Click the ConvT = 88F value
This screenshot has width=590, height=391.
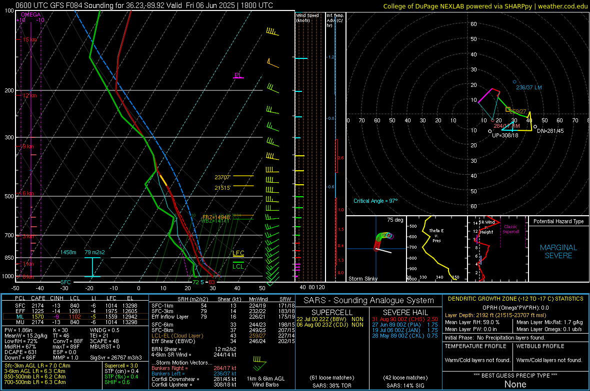[x=68, y=341]
